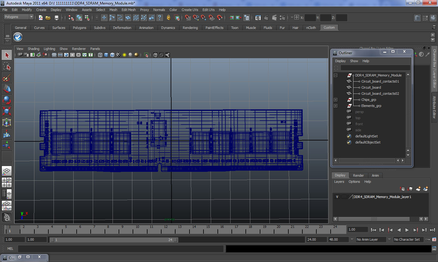
Task: Collapse the DDR4_SDRAM_Memory_Module node
Action: click(335, 75)
